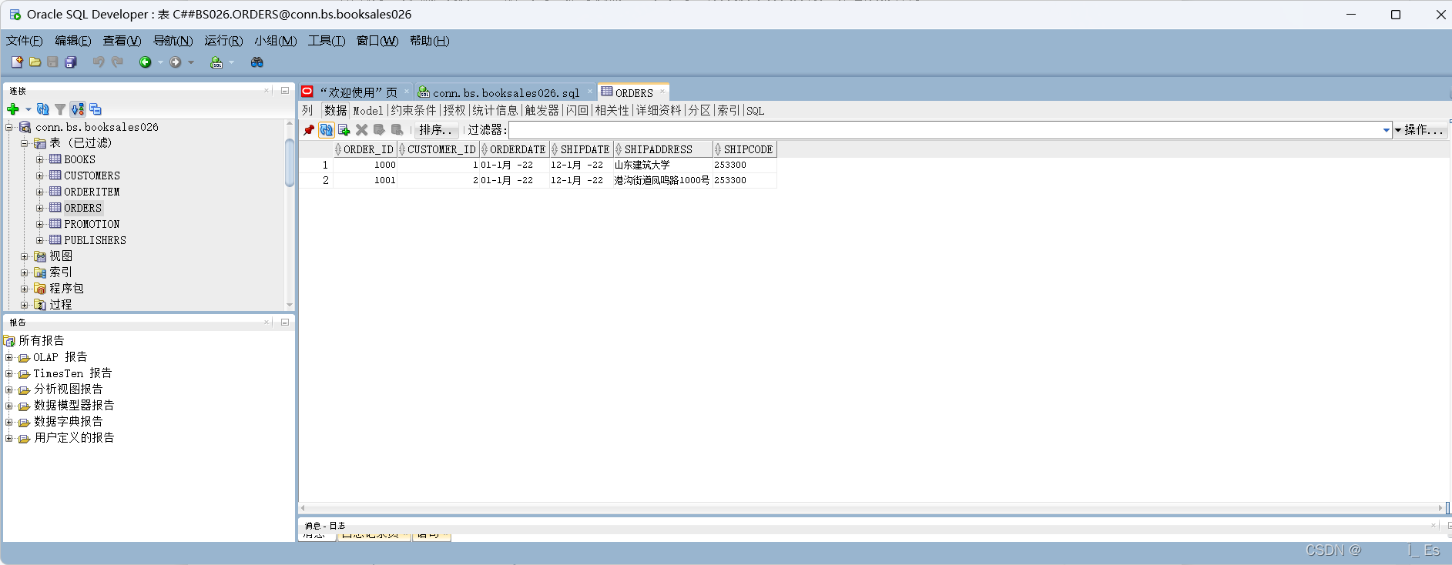This screenshot has height=565, width=1452.
Task: Switch to the conn.bs.booksales026.sql tab
Action: (x=505, y=92)
